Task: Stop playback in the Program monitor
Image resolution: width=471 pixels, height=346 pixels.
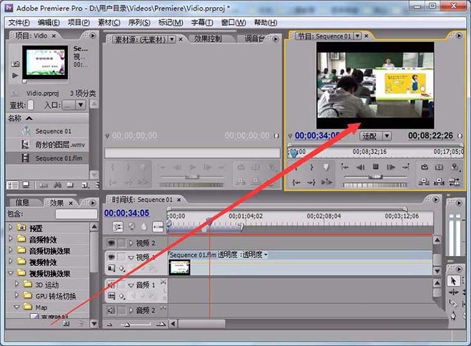Action: point(376,166)
